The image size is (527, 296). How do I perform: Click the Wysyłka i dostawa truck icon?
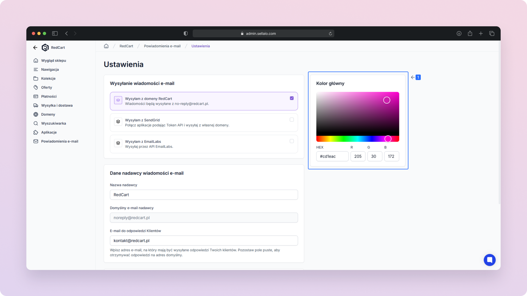pyautogui.click(x=36, y=106)
